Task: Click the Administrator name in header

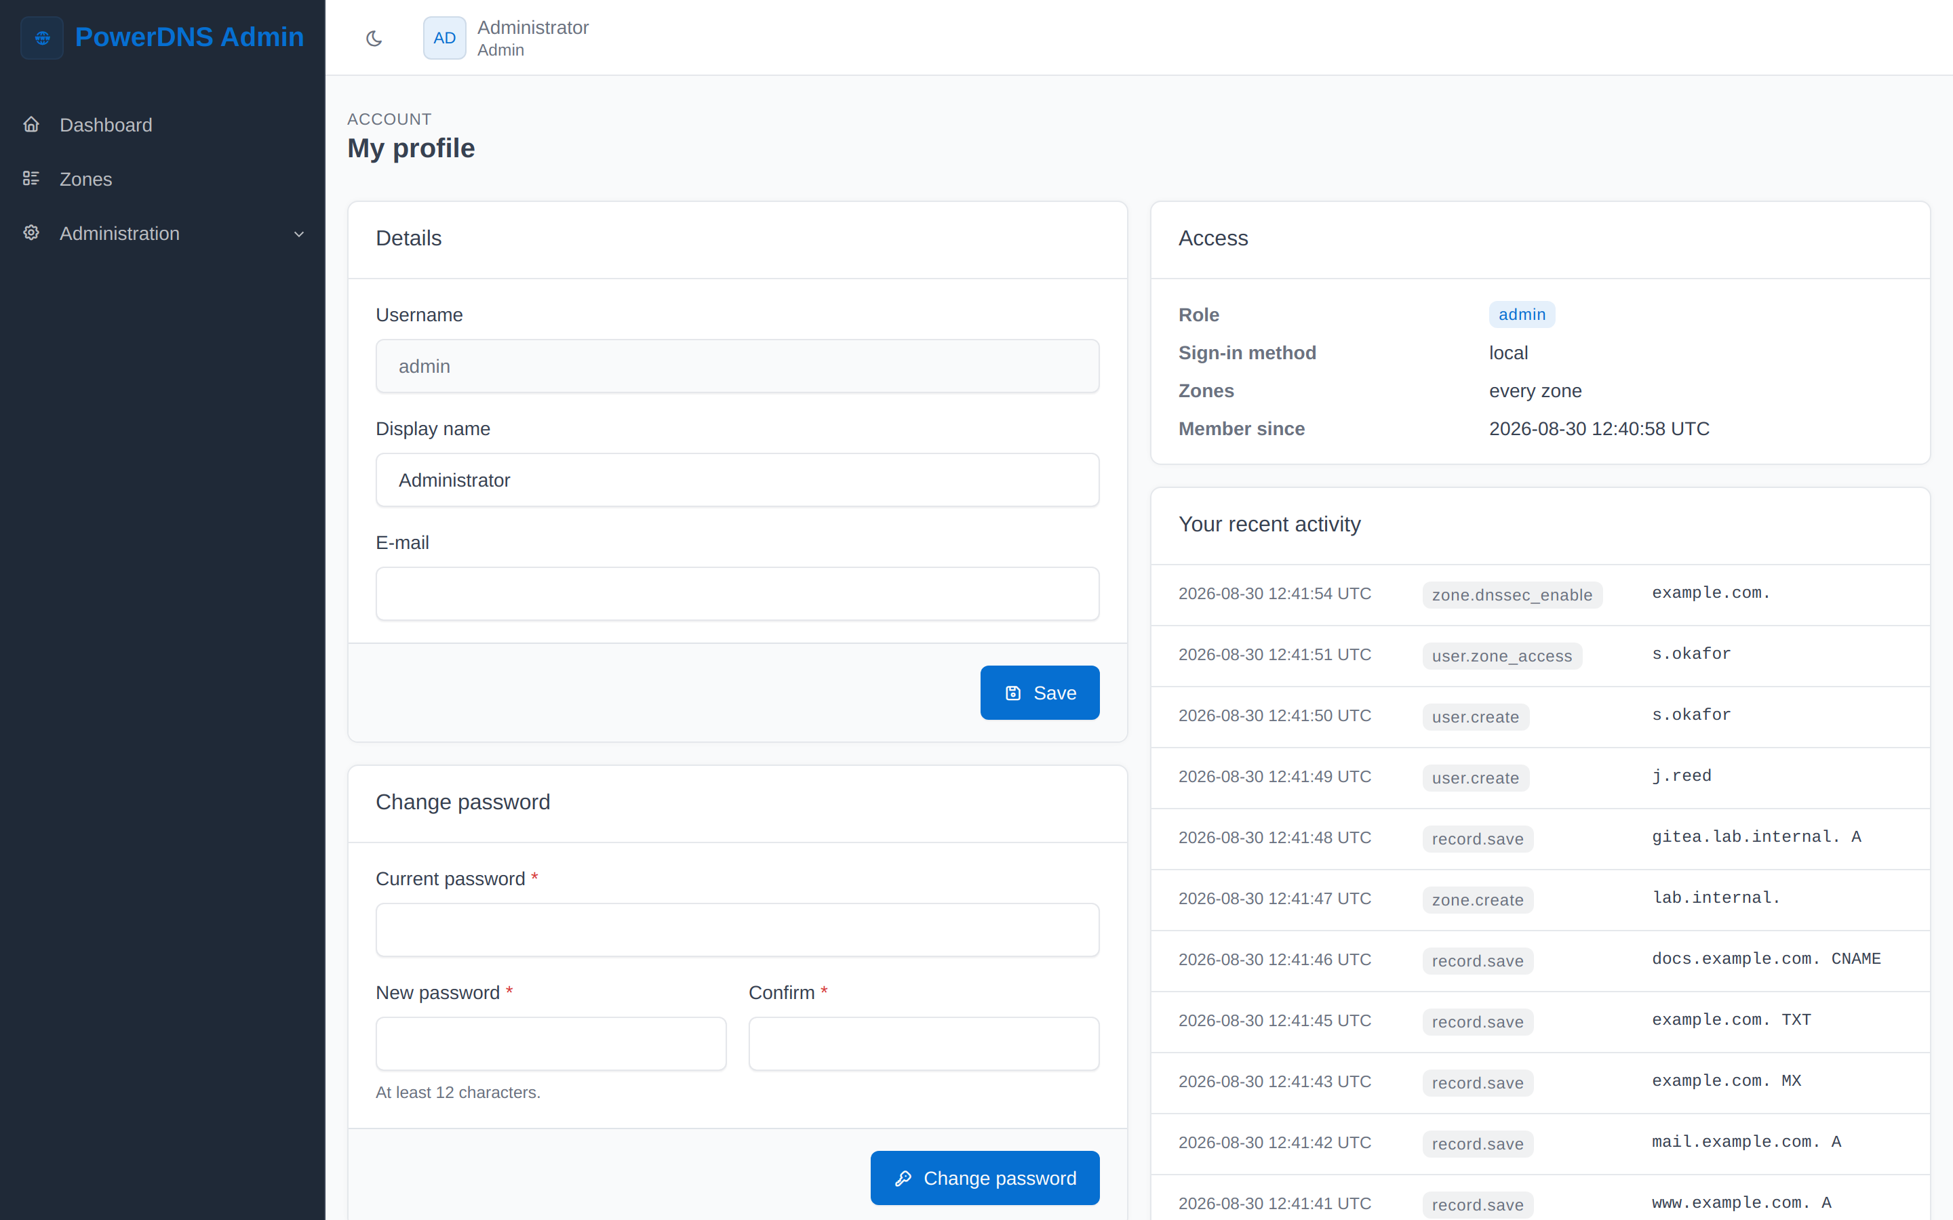Action: (x=534, y=27)
